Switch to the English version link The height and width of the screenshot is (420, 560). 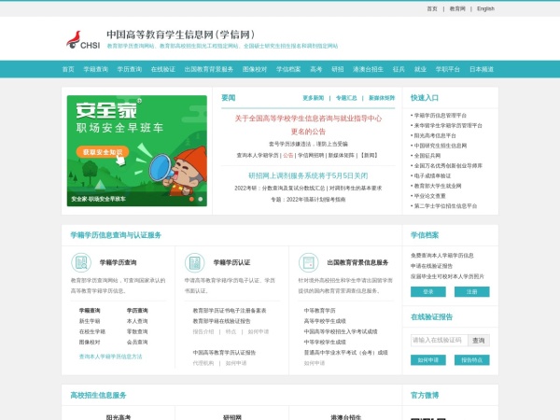click(485, 8)
